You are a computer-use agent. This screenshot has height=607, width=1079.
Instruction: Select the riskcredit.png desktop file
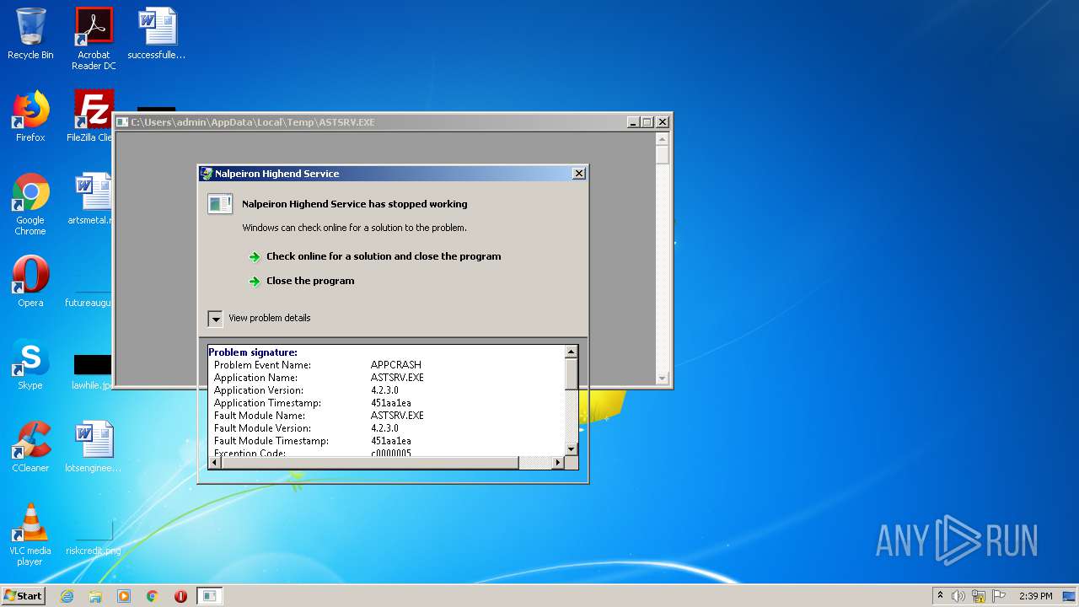point(93,540)
